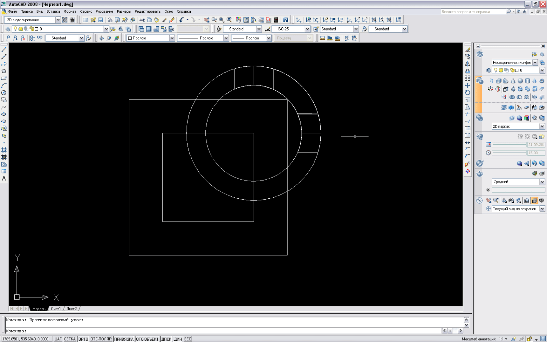Click the ДИН dynamic input button
The width and height of the screenshot is (547, 342).
(x=178, y=339)
